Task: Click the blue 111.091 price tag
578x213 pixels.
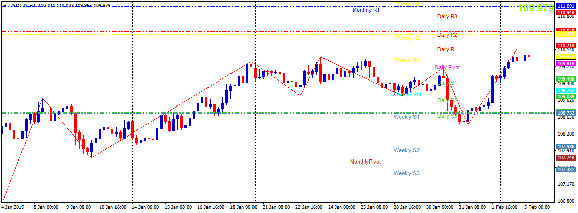Action: [566, 6]
